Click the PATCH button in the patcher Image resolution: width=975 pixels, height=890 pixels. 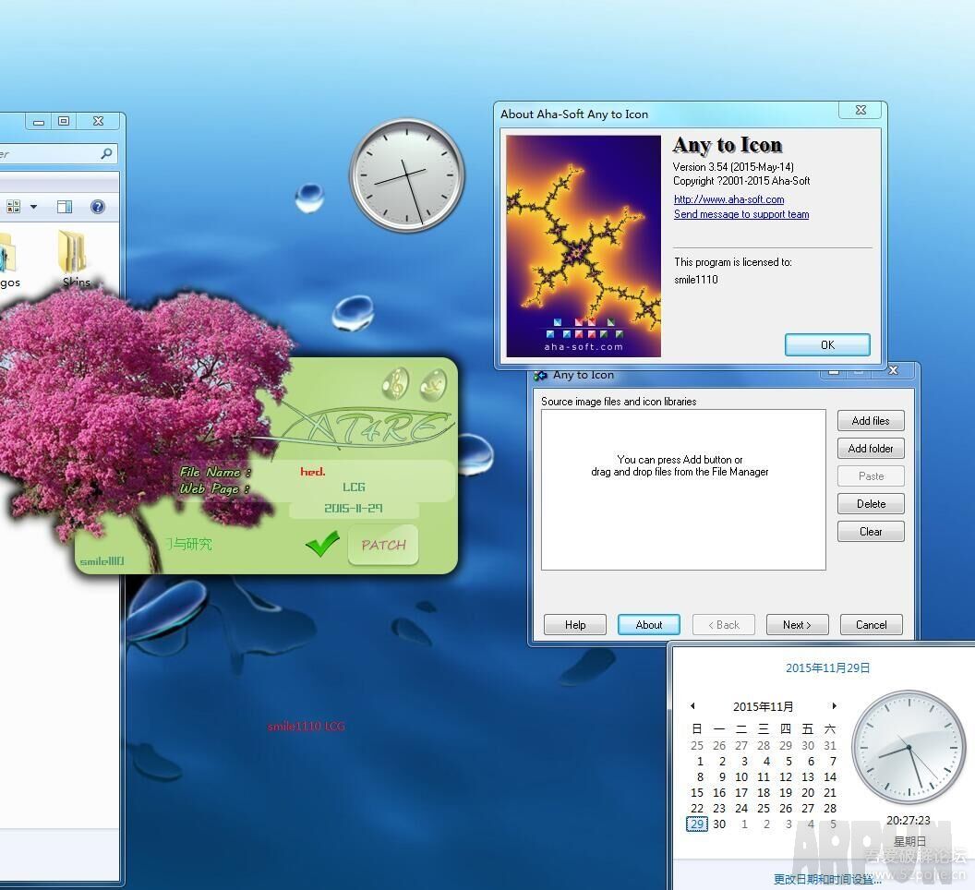[383, 545]
